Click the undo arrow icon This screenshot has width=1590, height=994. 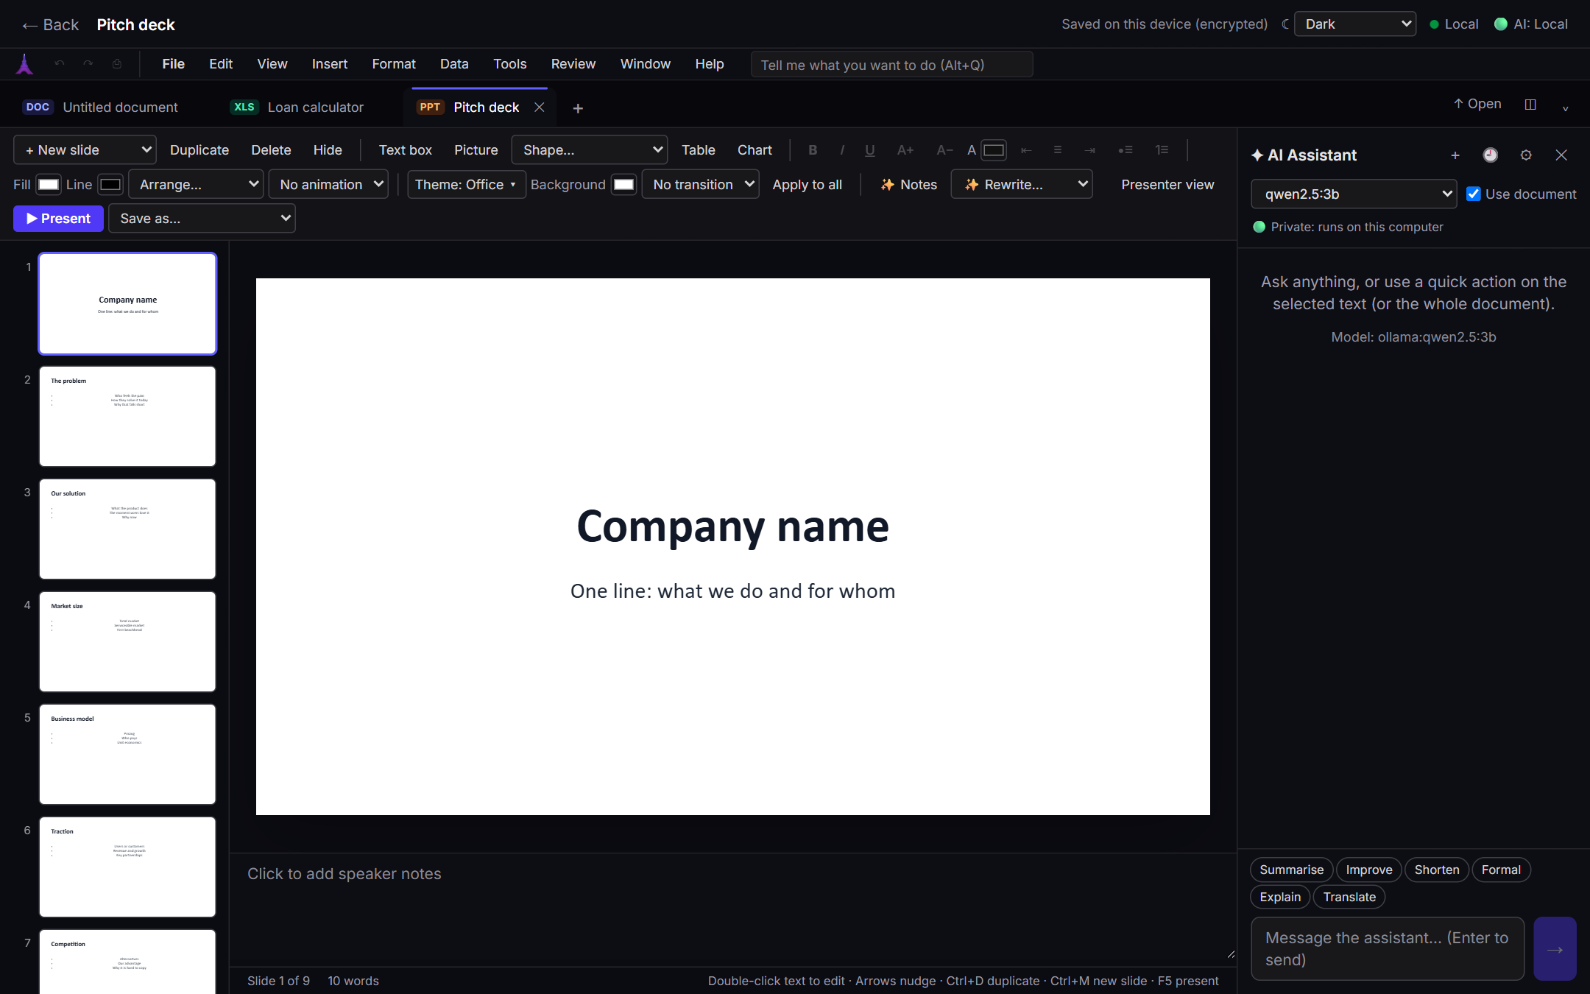60,64
